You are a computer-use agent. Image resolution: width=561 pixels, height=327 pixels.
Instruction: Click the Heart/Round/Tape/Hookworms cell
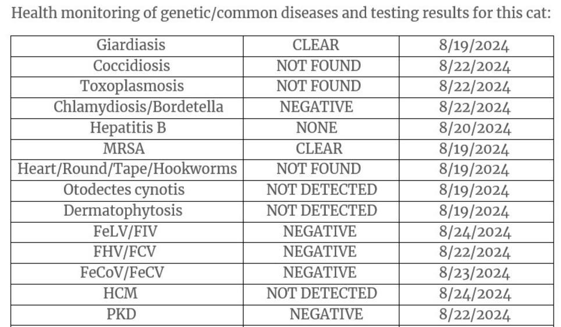pyautogui.click(x=127, y=169)
